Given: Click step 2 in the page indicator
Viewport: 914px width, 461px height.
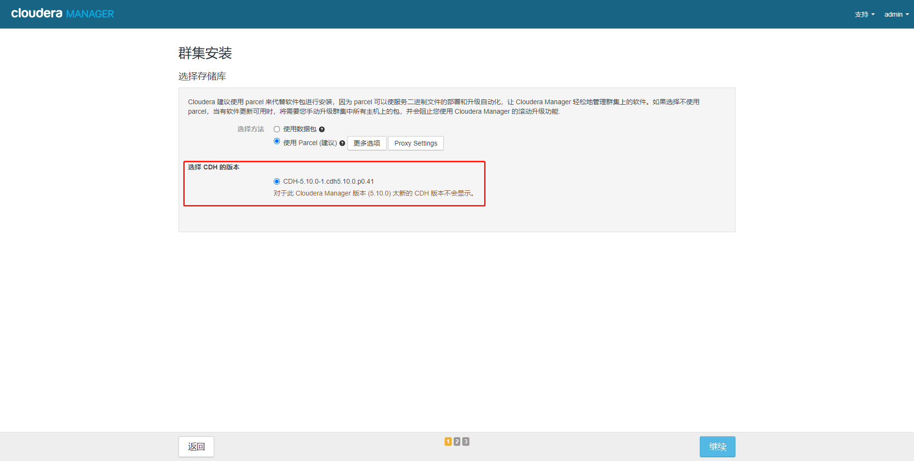Looking at the screenshot, I should [x=457, y=441].
